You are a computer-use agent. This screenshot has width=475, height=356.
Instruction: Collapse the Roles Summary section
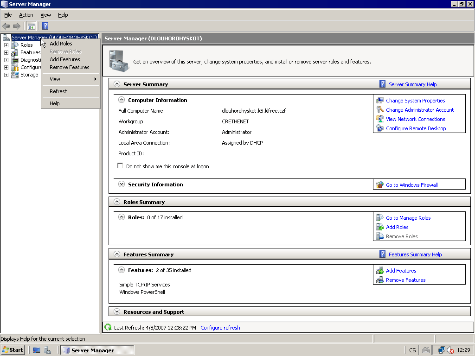(117, 202)
